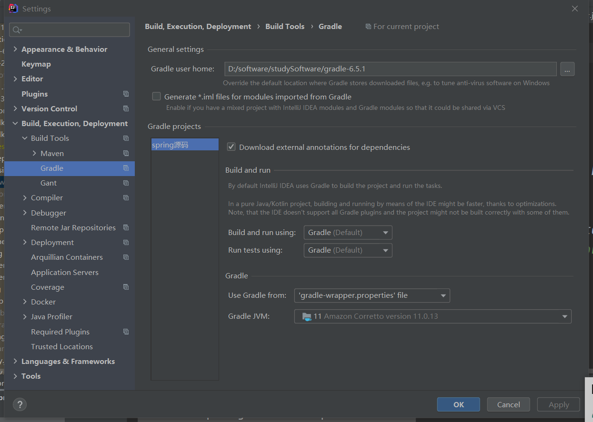Click the browse '...' button for Gradle user home
Viewport: 593px width, 422px height.
pos(567,69)
